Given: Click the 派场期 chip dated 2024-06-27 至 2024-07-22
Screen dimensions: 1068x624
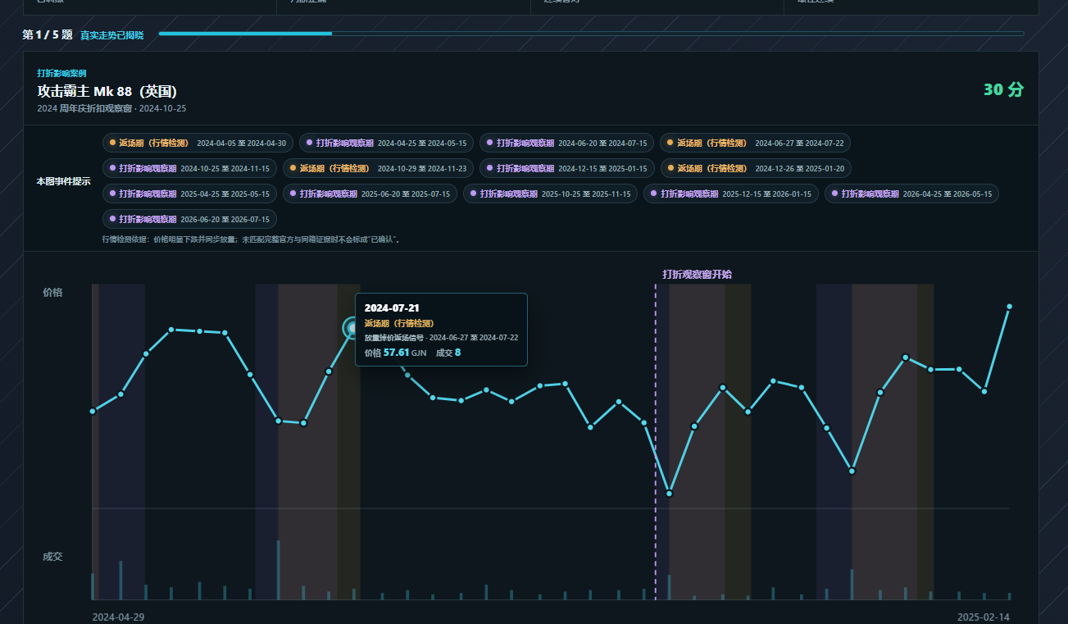Looking at the screenshot, I should click(755, 143).
